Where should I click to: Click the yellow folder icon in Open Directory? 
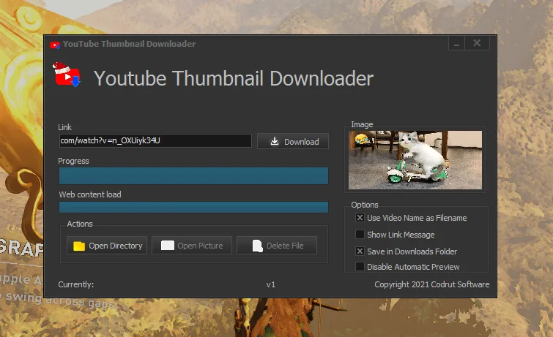[x=79, y=246]
